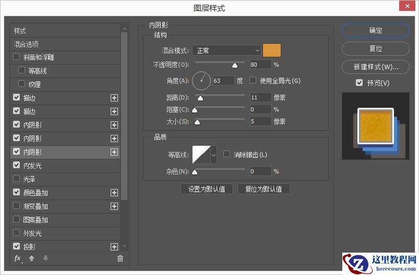Image resolution: width=419 pixels, height=275 pixels.
Task: Enable the 图案叠加 checkbox
Action: coord(16,219)
